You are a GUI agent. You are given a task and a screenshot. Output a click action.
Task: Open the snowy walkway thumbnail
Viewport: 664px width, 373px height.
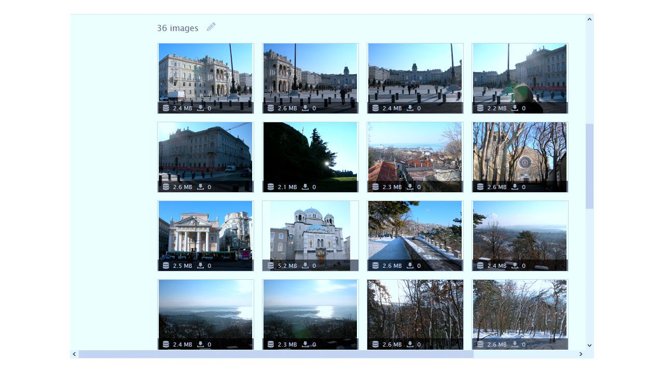415,236
